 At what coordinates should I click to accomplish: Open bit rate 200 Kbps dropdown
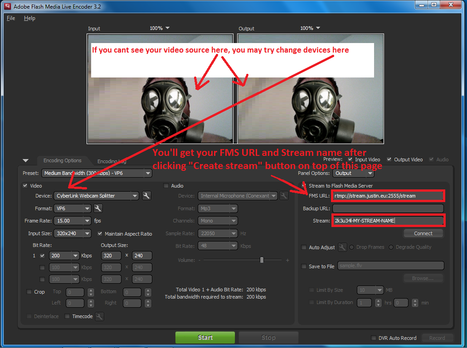(64, 256)
